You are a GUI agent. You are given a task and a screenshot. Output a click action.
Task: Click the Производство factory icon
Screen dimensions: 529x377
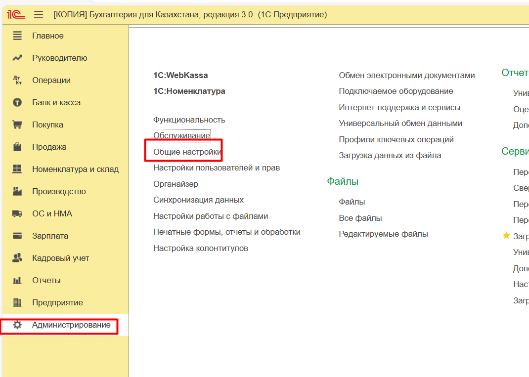pos(17,191)
